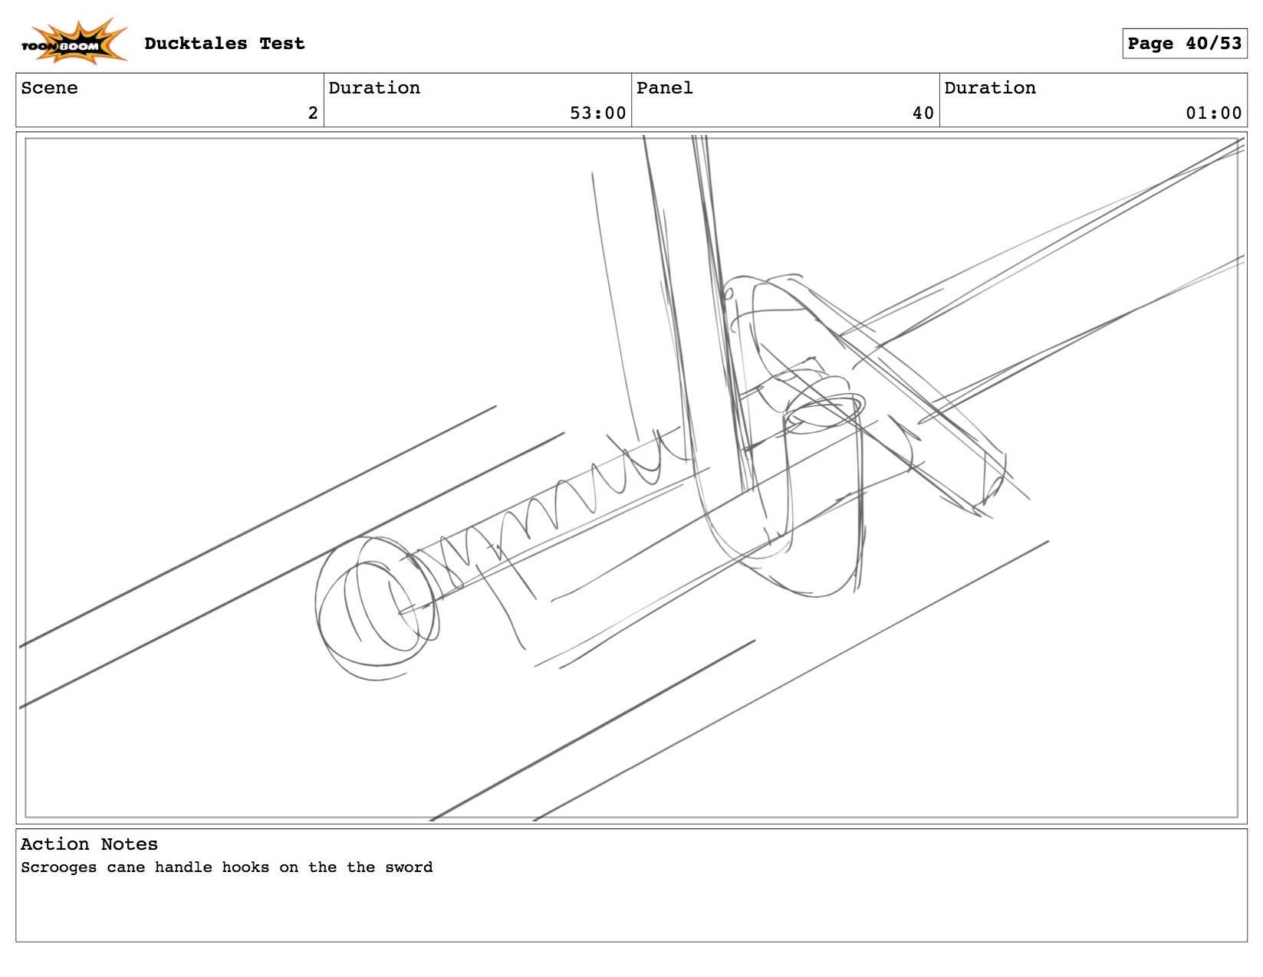Select the panel number value 40
This screenshot has height=977, width=1263.
tap(923, 113)
